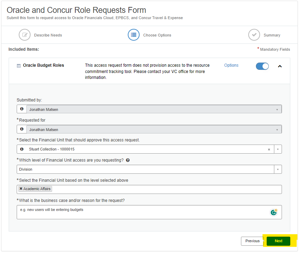Click the green Next button
This screenshot has height=253, width=300.
278,241
